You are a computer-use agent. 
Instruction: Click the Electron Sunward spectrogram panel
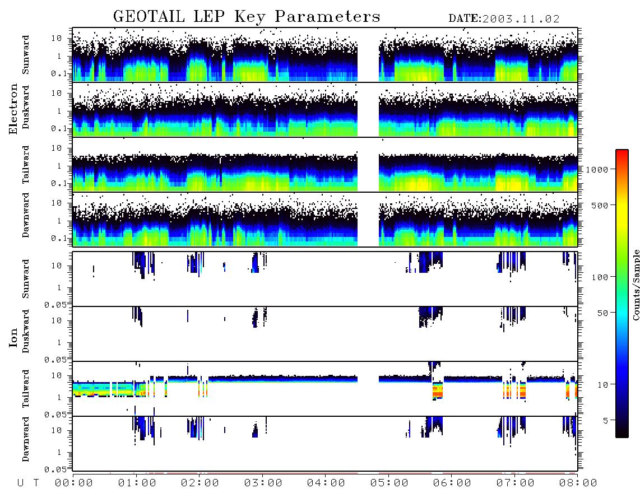click(x=325, y=55)
